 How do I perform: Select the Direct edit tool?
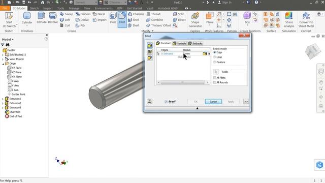pyautogui.click(x=179, y=20)
